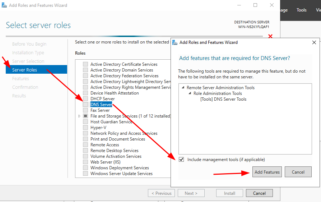Expand File and Storage Services node

(x=79, y=116)
